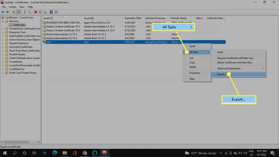The width and height of the screenshot is (279, 157).
Task: Open the Action menu
Action: 12,7
